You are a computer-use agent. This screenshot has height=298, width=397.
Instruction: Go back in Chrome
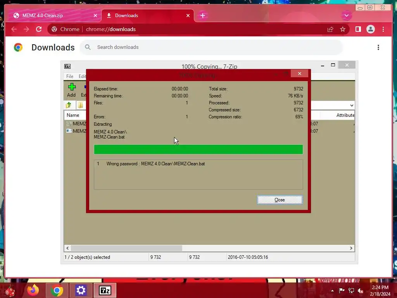[x=14, y=29]
